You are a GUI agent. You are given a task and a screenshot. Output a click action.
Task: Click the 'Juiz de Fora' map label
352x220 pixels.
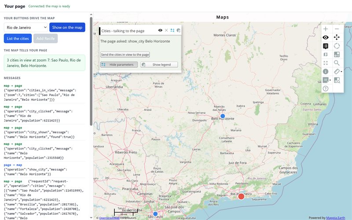point(238,163)
